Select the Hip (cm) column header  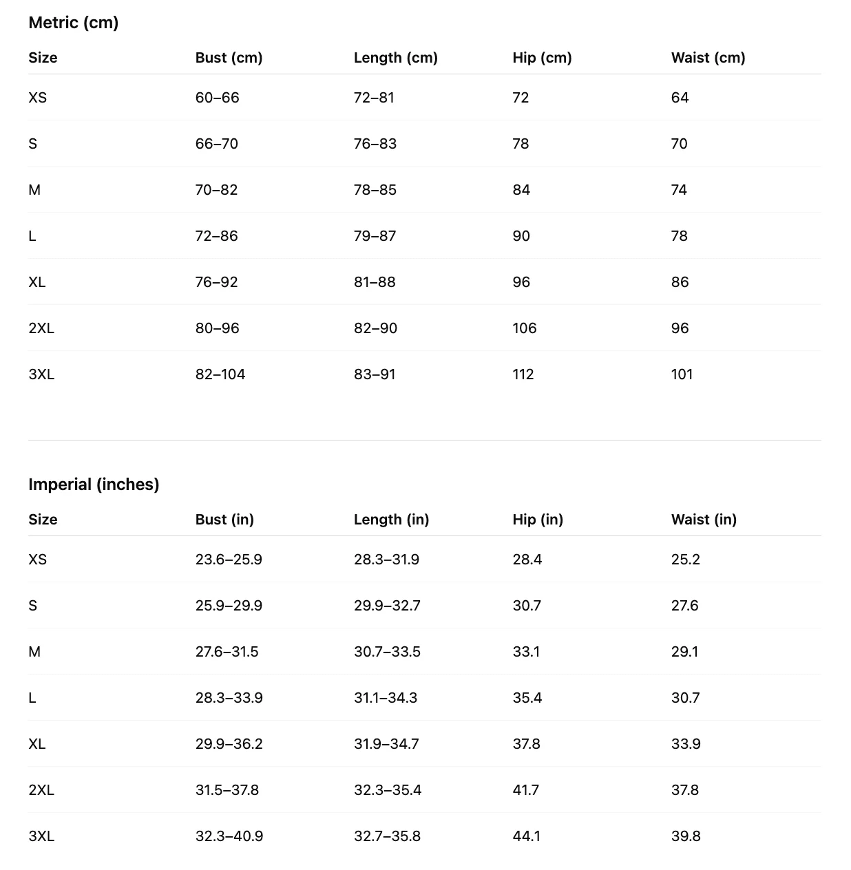tap(542, 58)
